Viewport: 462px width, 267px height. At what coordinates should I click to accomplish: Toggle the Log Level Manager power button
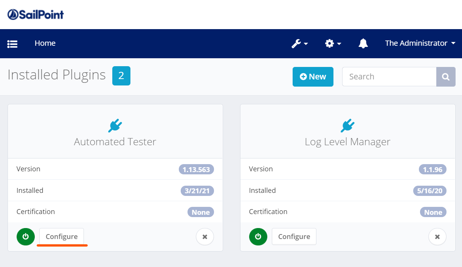tap(258, 237)
